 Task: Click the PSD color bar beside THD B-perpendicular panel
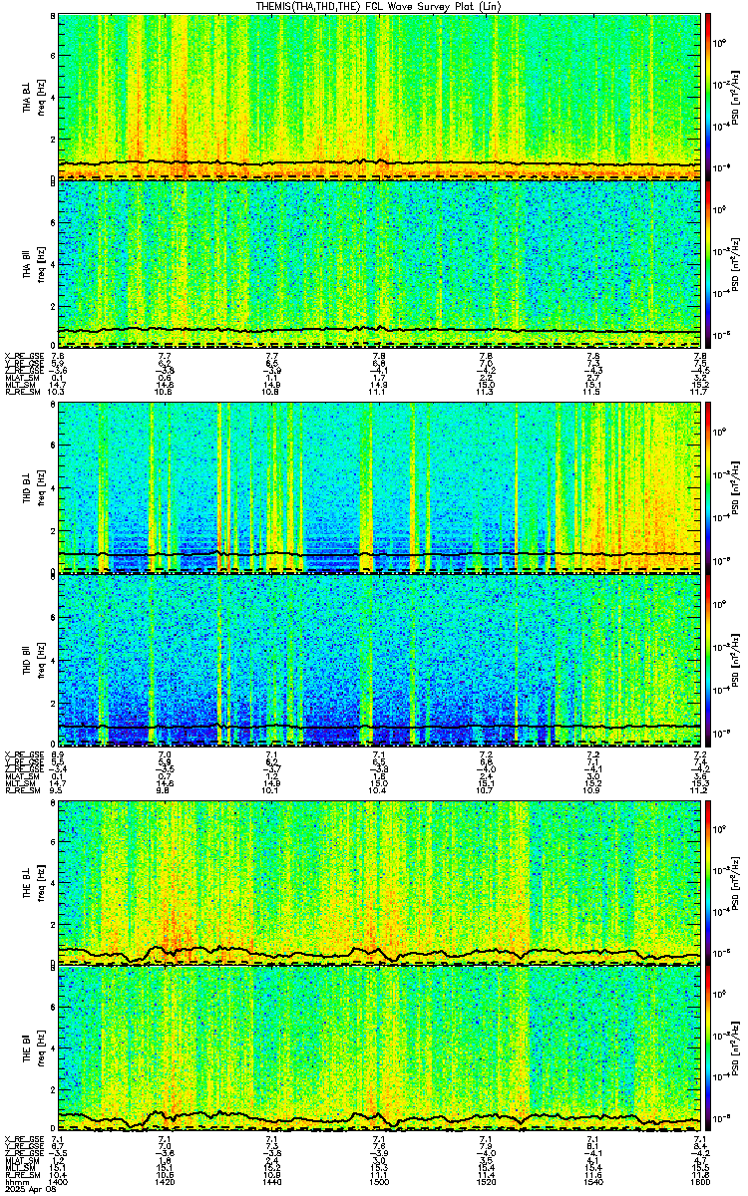click(708, 489)
